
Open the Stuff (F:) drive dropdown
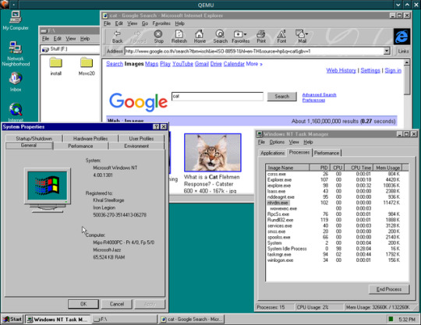click(70, 49)
